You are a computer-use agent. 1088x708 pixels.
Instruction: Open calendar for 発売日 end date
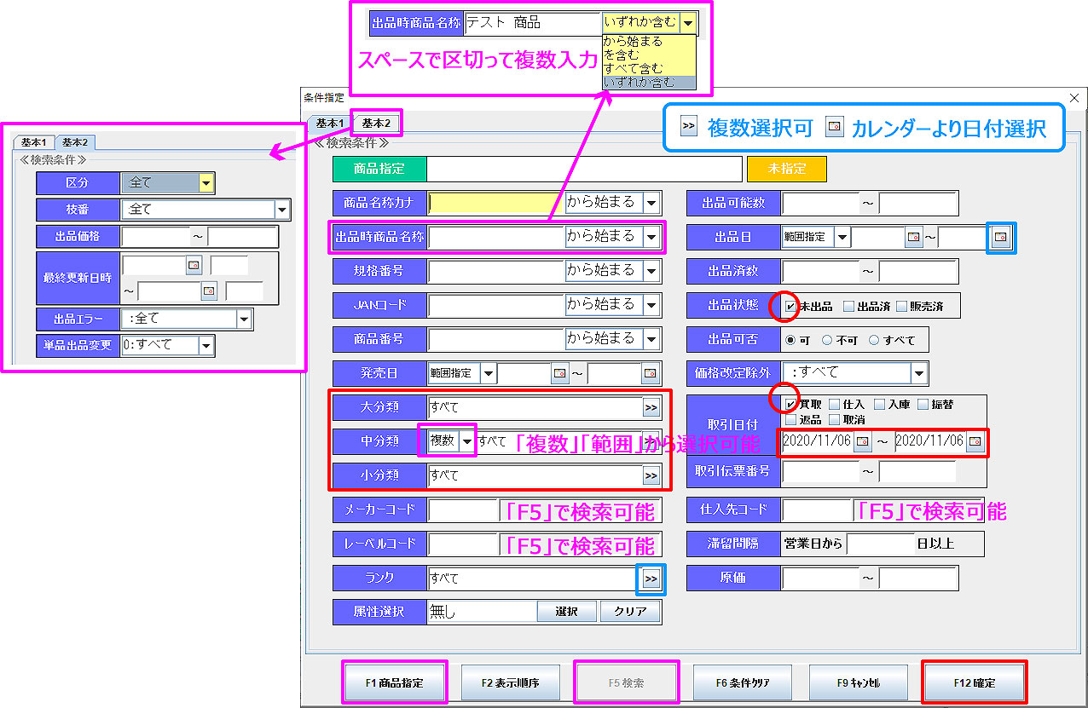pyautogui.click(x=650, y=373)
